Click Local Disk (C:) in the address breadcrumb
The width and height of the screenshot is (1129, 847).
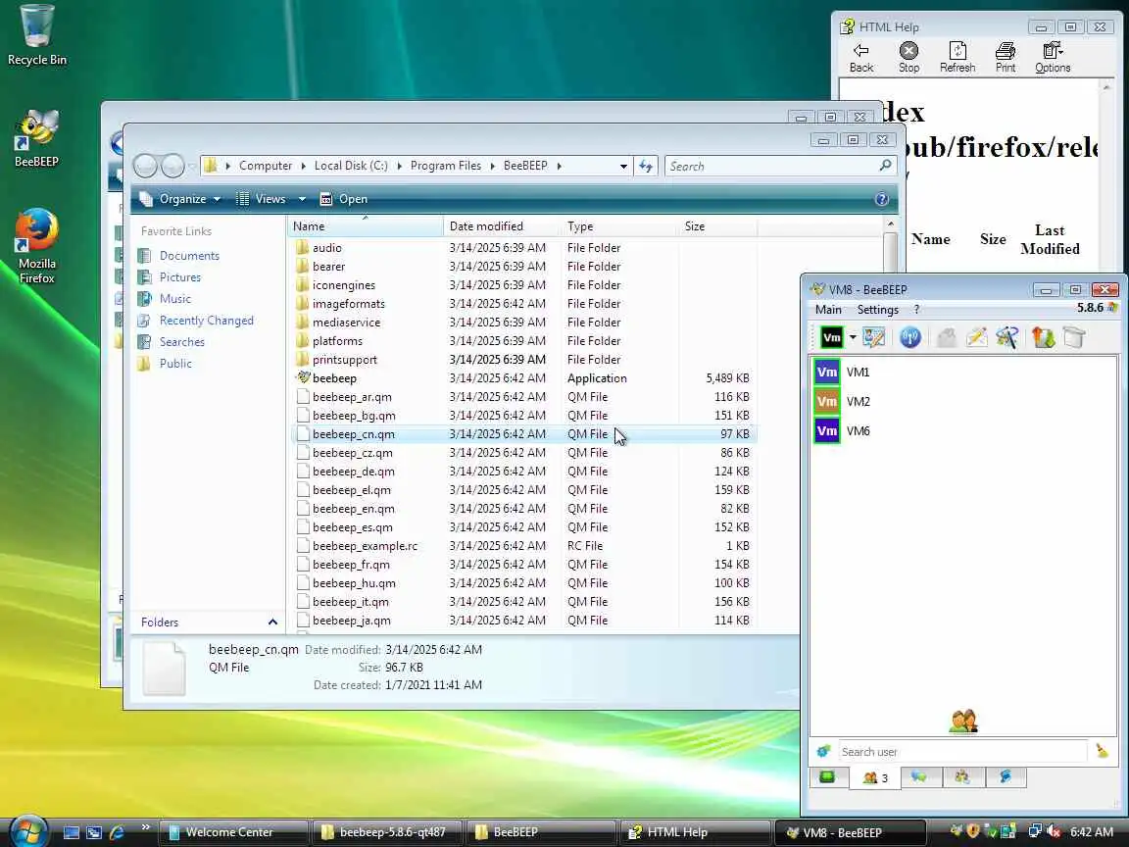coord(351,166)
